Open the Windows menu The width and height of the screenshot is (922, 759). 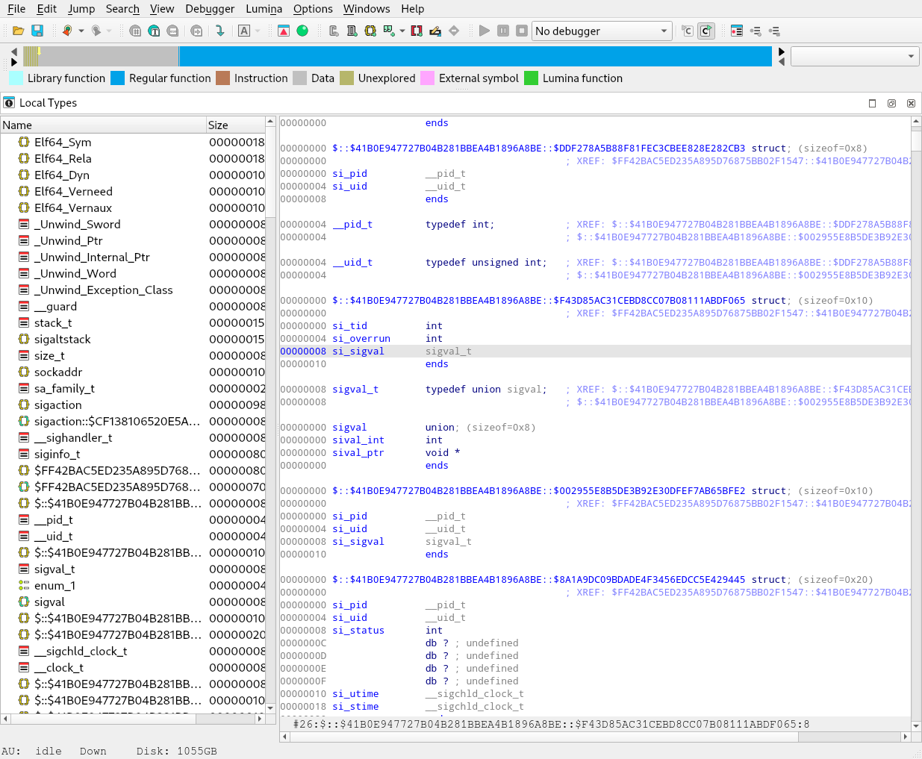click(367, 9)
